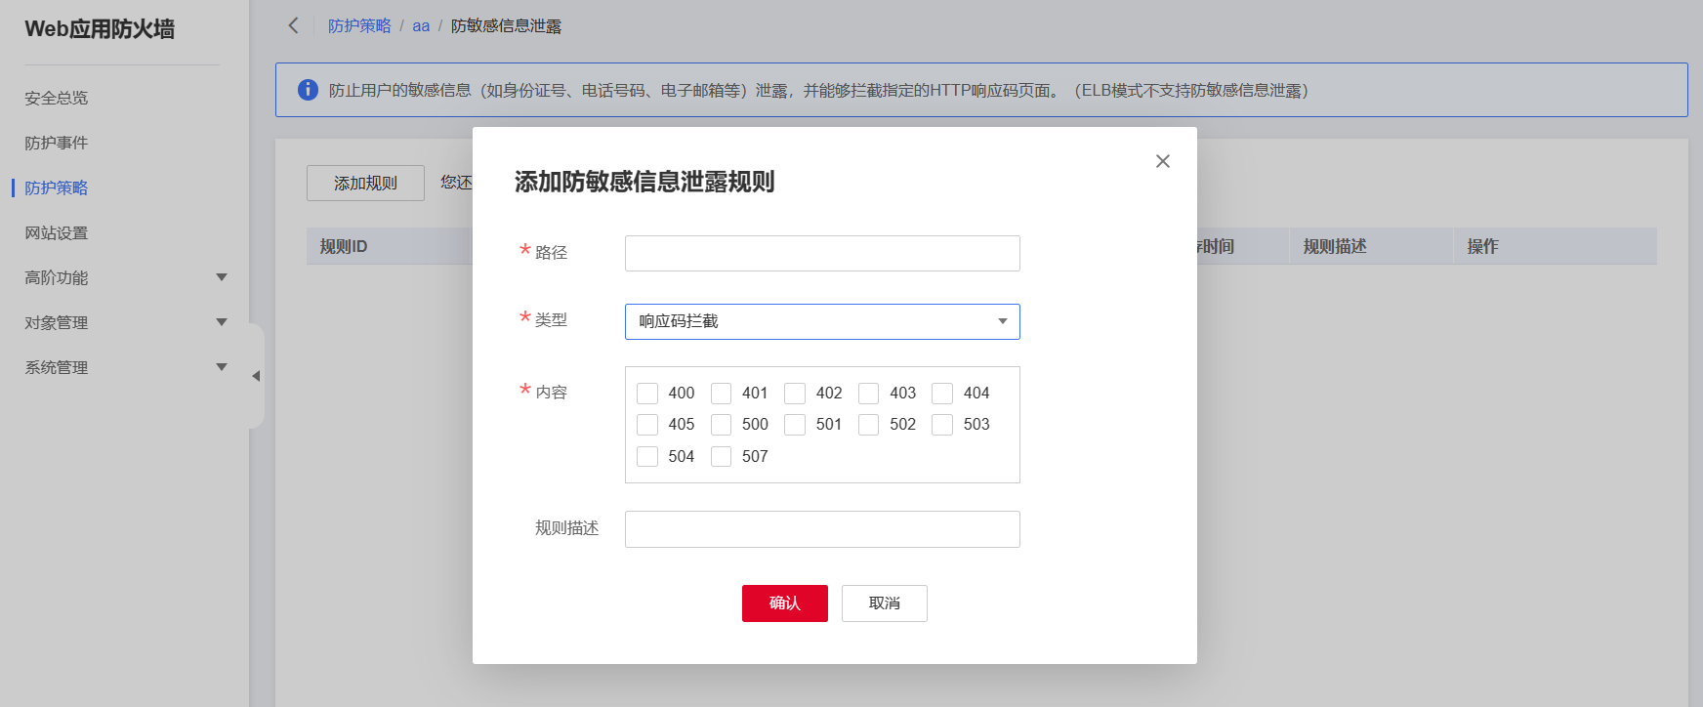The image size is (1703, 707).
Task: Select the 503 response code checkbox
Action: (x=942, y=425)
